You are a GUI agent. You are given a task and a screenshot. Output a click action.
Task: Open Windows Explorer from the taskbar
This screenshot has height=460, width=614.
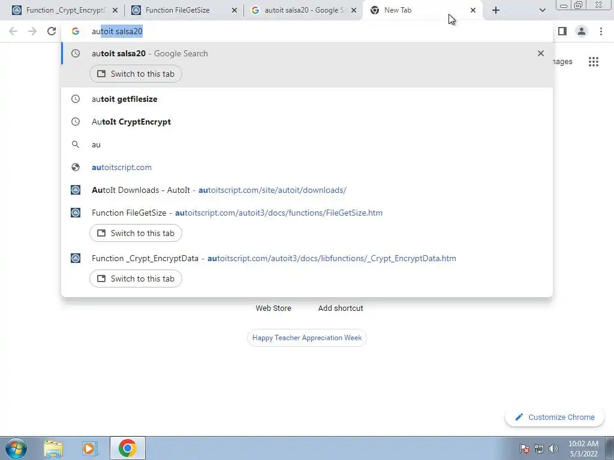(x=53, y=448)
